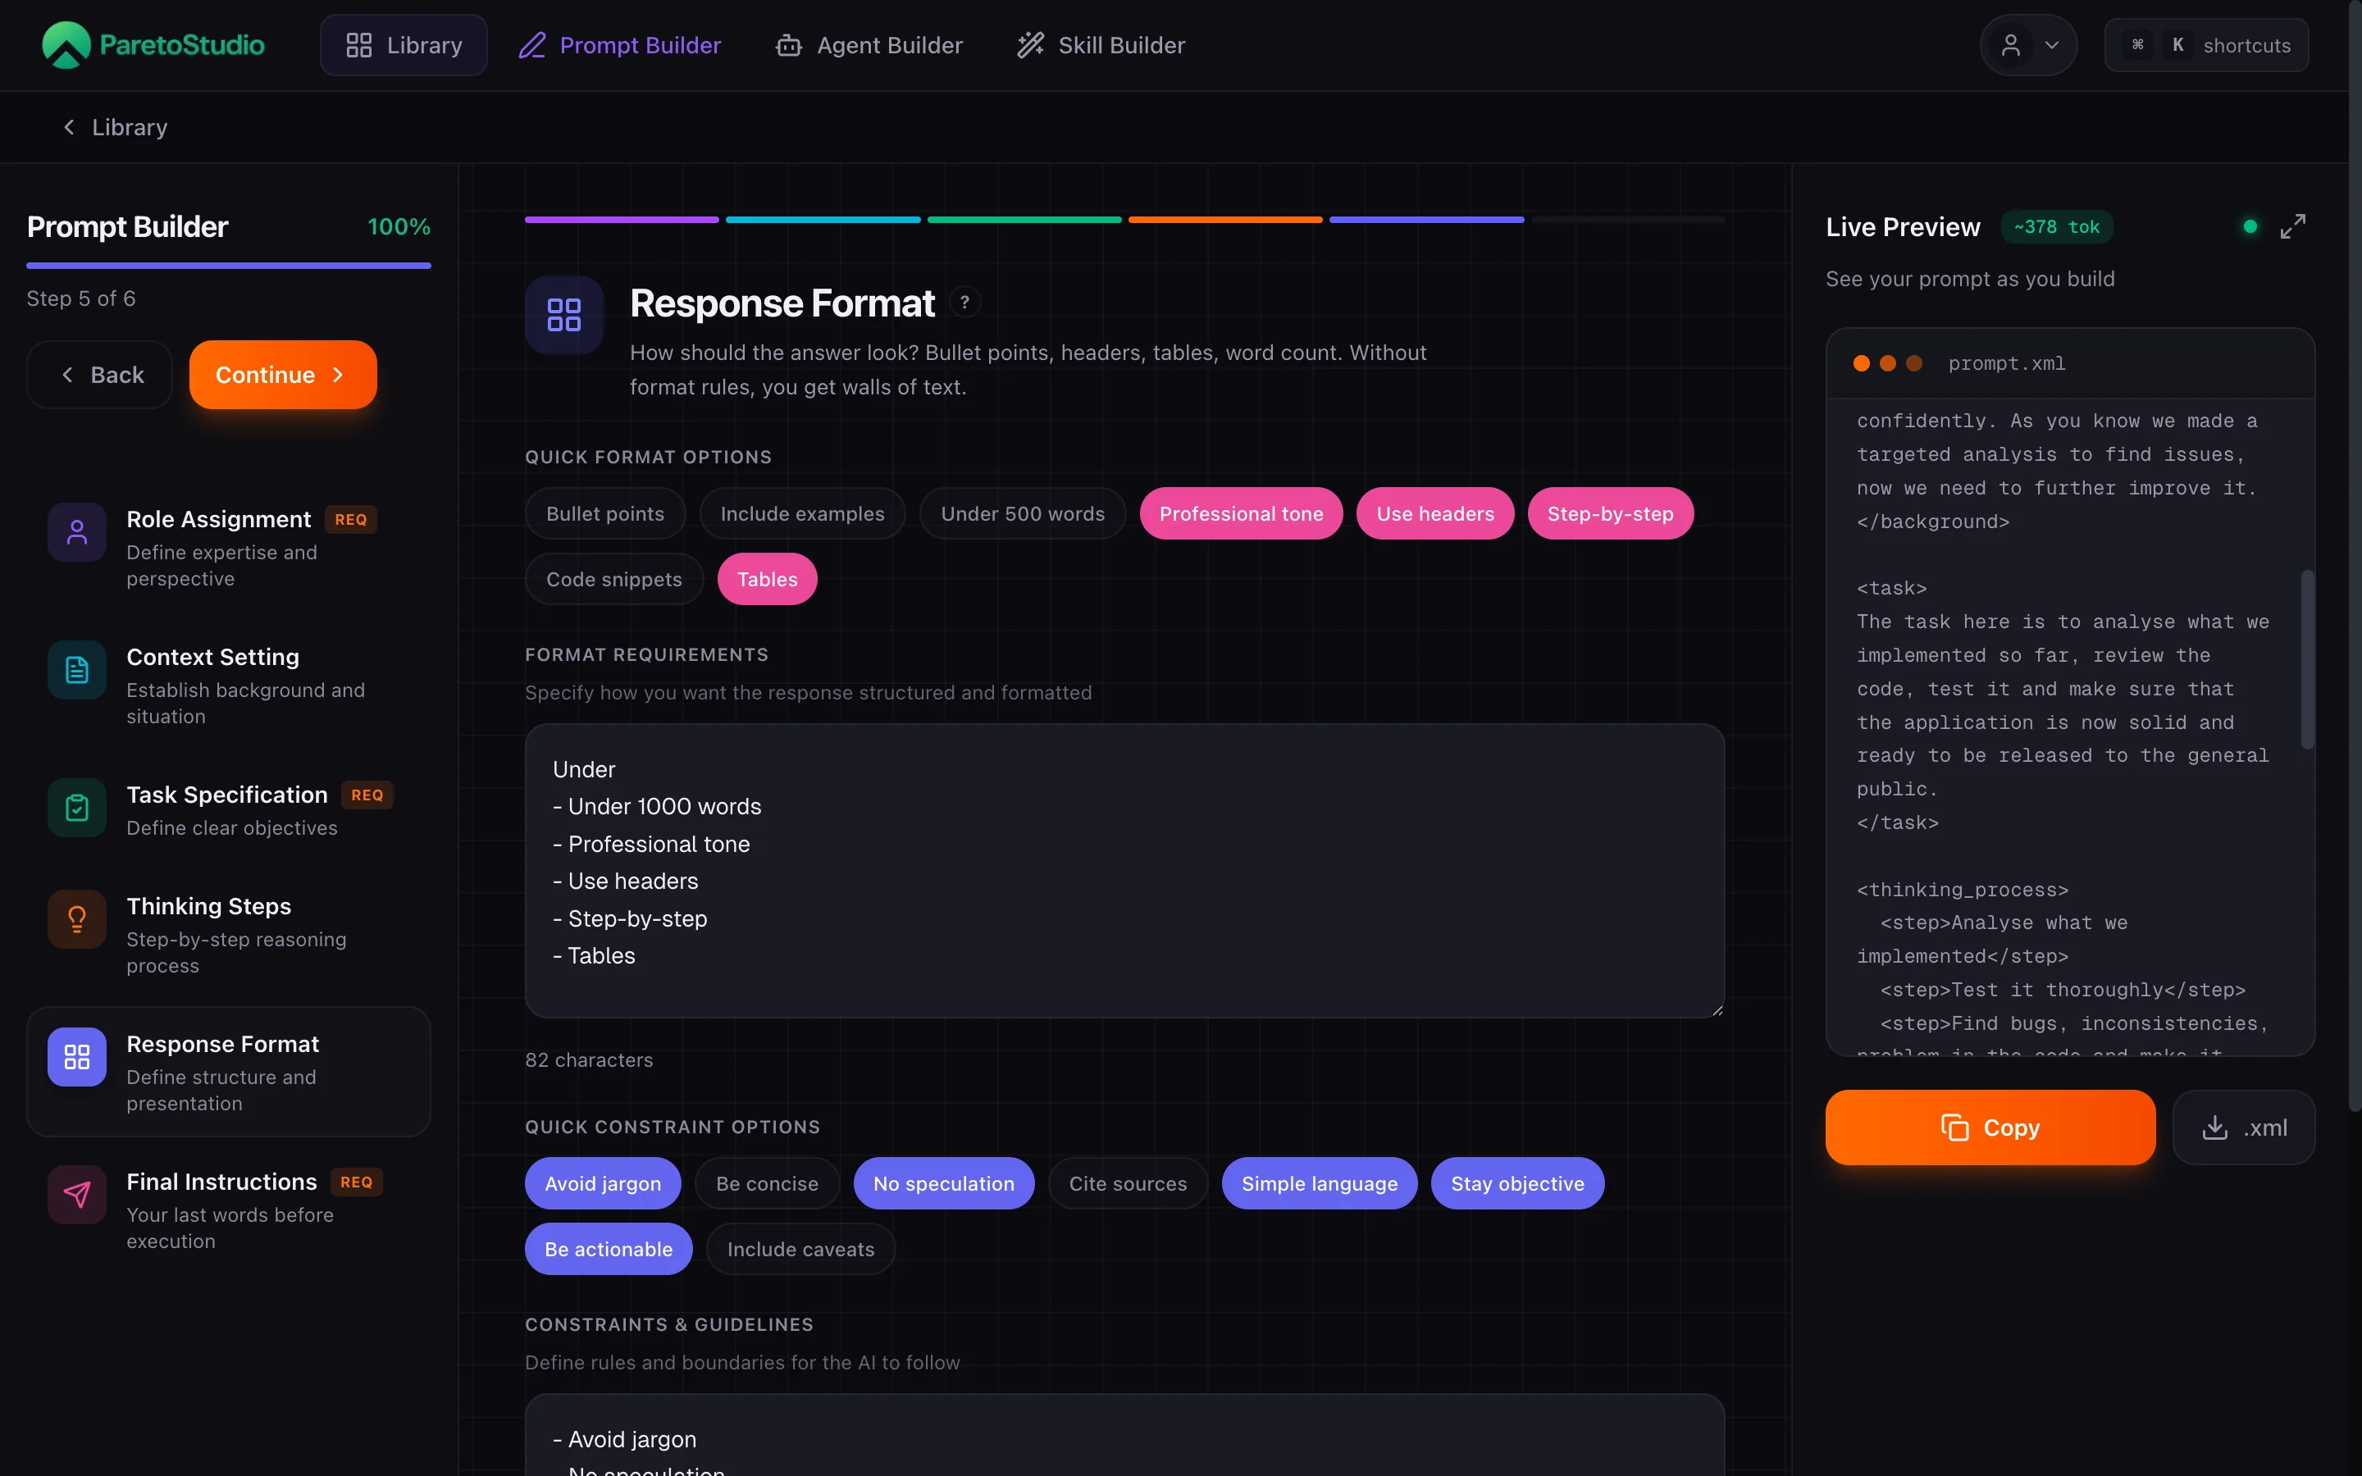Screen dimensions: 2362x1476
Task: Open the Task Specification step title
Action: (227, 795)
